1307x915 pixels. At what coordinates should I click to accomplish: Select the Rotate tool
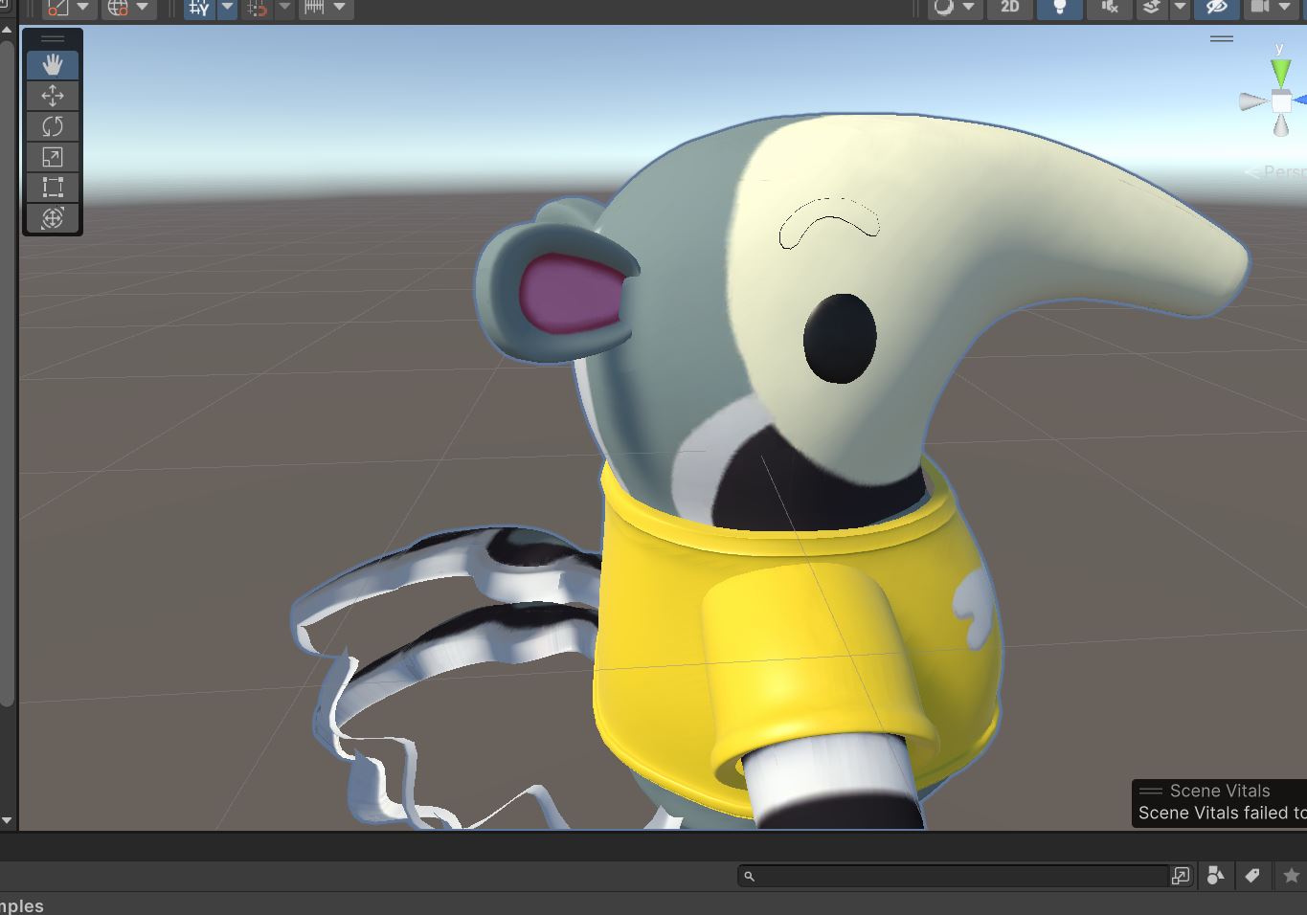(53, 126)
